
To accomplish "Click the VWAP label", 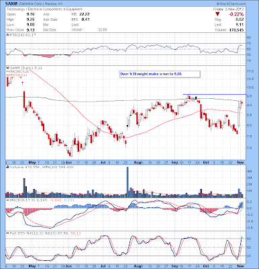I will (x=76, y=30).
